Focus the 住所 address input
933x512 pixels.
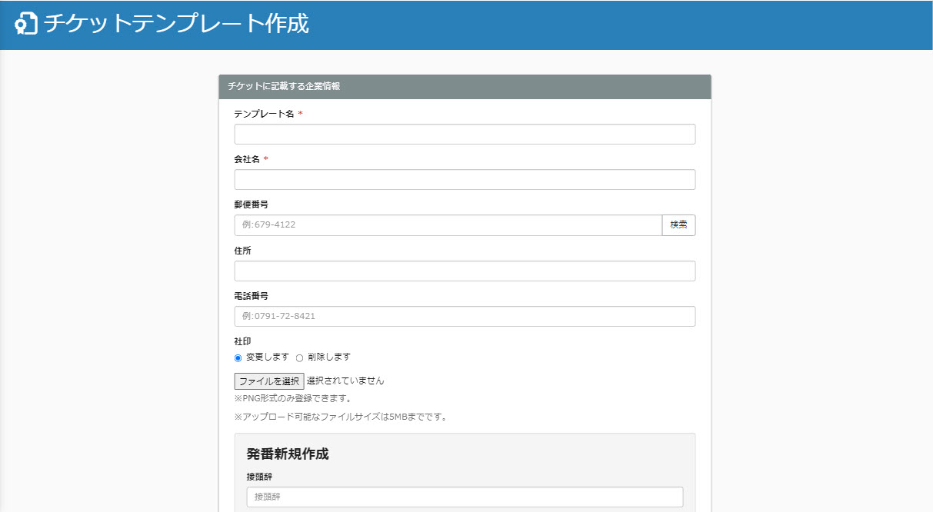tap(465, 271)
